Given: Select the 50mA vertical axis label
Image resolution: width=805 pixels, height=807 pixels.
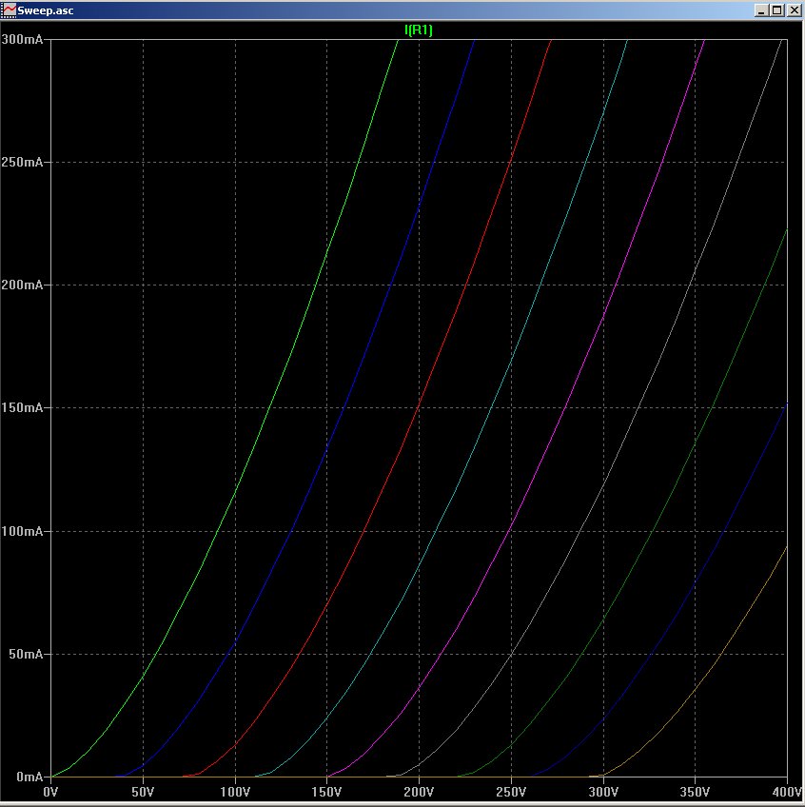Looking at the screenshot, I should coord(26,654).
